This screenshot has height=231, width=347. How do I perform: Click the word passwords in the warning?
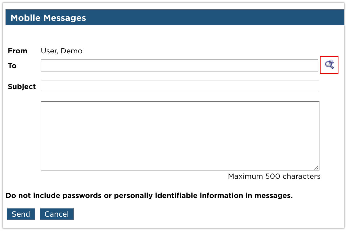tap(82, 196)
